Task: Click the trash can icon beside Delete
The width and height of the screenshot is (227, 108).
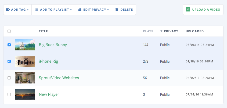Action: (117, 10)
